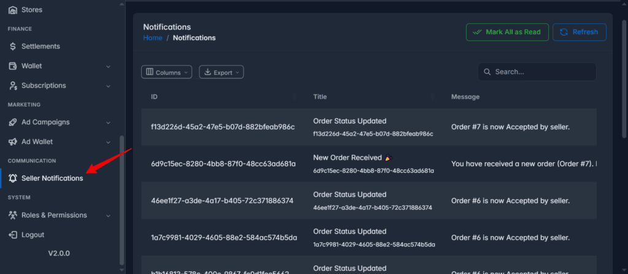The width and height of the screenshot is (628, 274).
Task: Click You have received a new order message
Action: [x=524, y=164]
